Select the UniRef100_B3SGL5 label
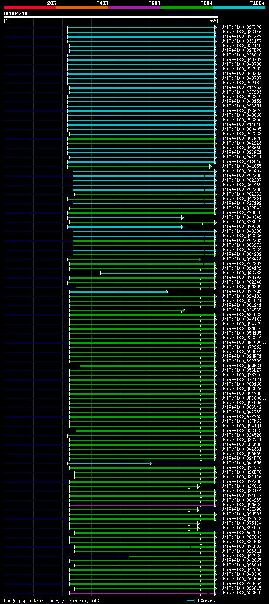 (x=241, y=222)
